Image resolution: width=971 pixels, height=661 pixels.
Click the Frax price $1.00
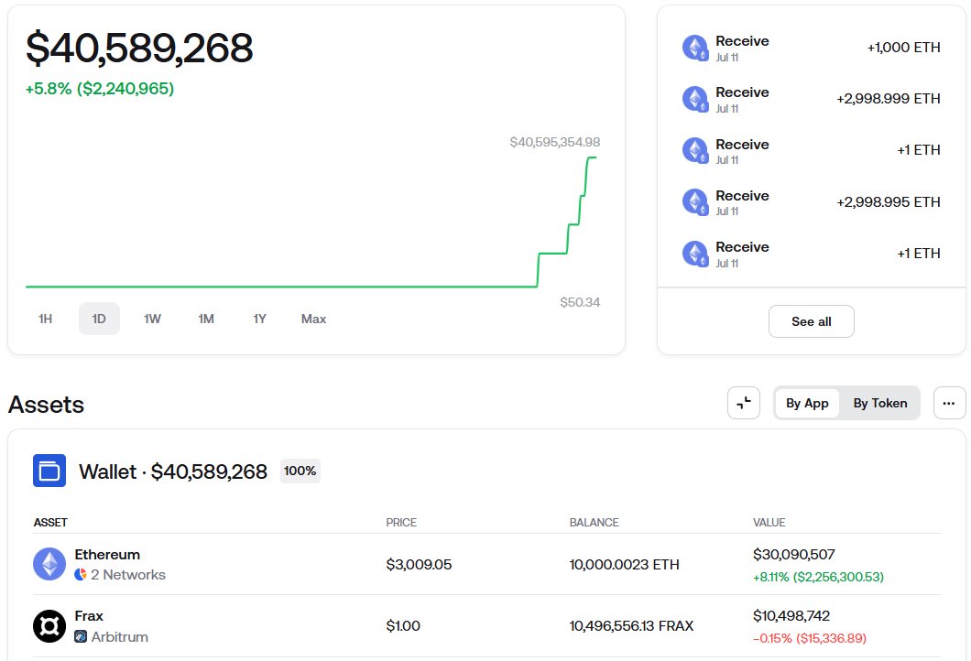pyautogui.click(x=403, y=625)
